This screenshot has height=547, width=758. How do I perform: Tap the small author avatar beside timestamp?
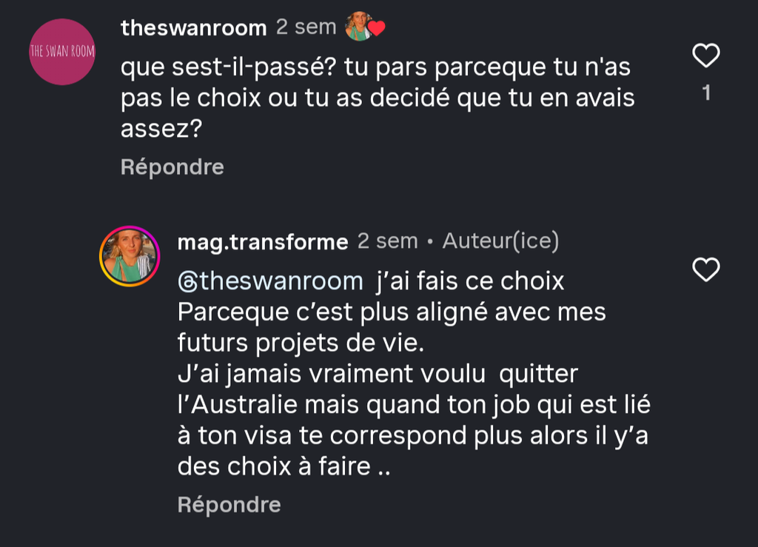pyautogui.click(x=359, y=27)
